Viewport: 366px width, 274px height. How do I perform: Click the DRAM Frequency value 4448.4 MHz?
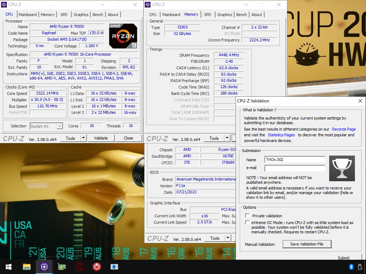click(229, 55)
